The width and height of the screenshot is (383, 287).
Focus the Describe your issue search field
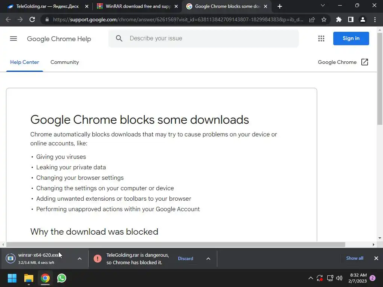click(203, 38)
